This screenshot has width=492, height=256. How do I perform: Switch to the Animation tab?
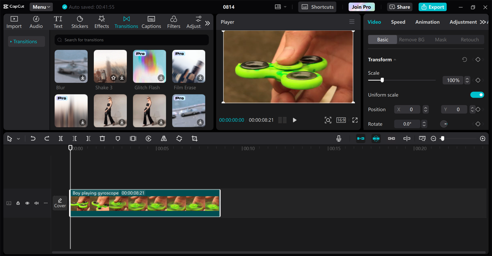pos(427,22)
